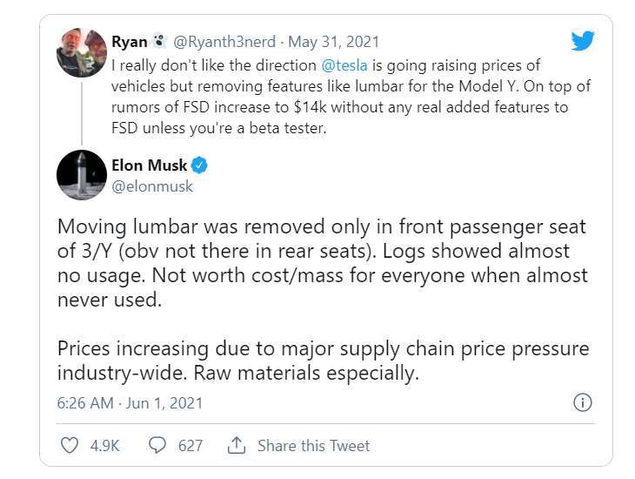This screenshot has height=479, width=635.
Task: Click the @tesla mention link
Action: (344, 65)
